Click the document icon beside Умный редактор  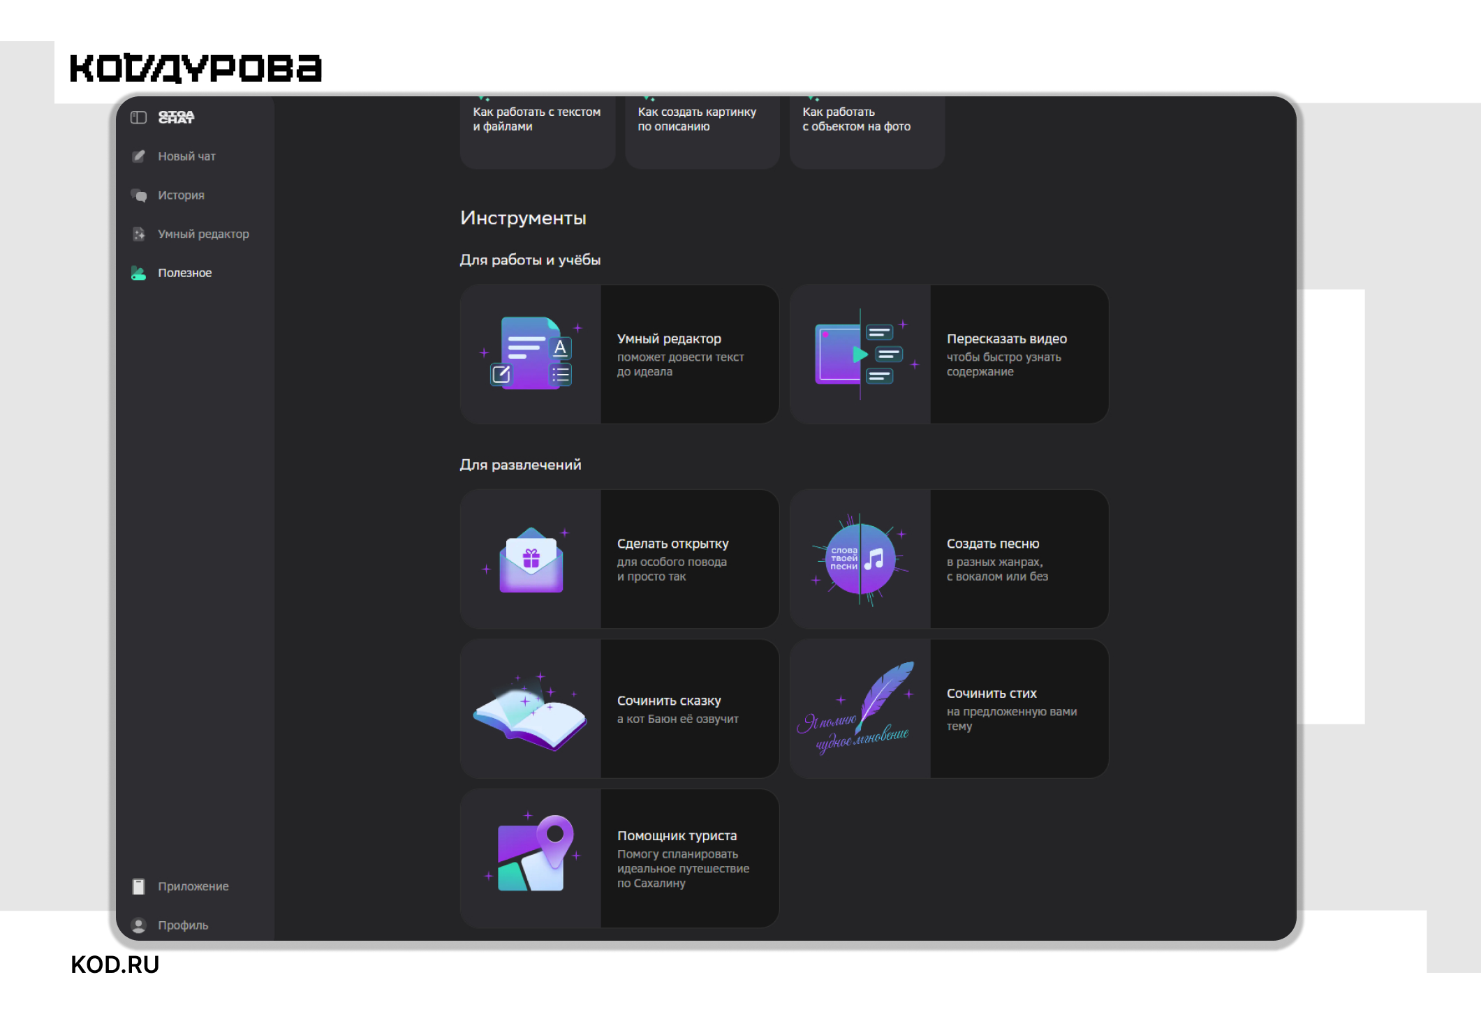point(139,234)
